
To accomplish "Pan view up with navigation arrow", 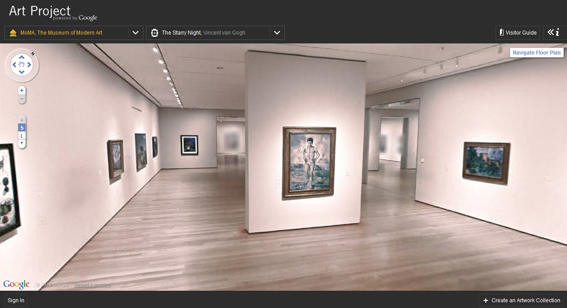I will point(22,58).
